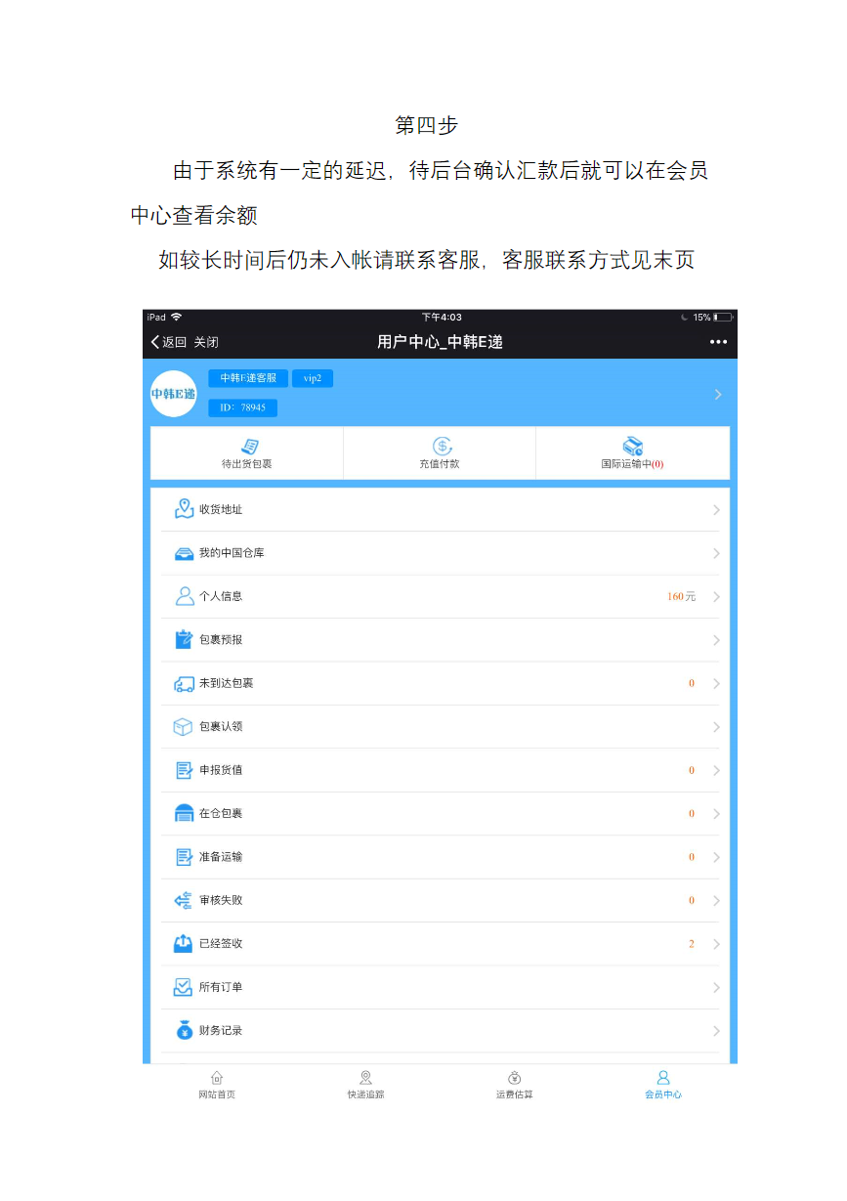Tap the 申报货值 form icon
The width and height of the screenshot is (847, 1201).
pyautogui.click(x=184, y=770)
